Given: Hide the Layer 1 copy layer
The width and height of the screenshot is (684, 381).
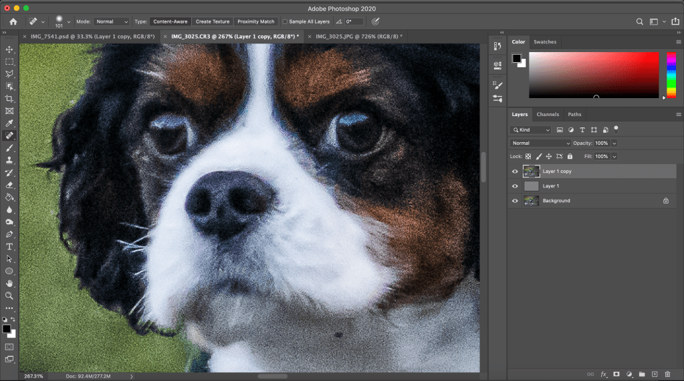Looking at the screenshot, I should point(515,171).
